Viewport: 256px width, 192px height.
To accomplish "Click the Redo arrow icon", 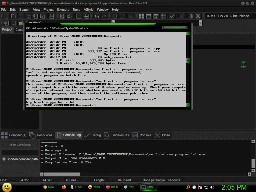I will pyautogui.click(x=104, y=16).
